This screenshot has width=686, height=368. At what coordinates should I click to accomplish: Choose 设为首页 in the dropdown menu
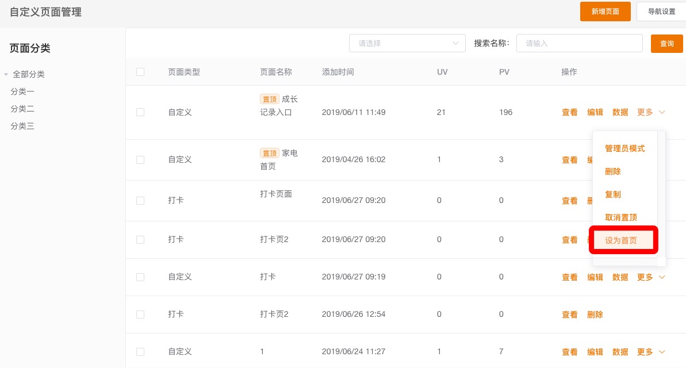(x=621, y=240)
